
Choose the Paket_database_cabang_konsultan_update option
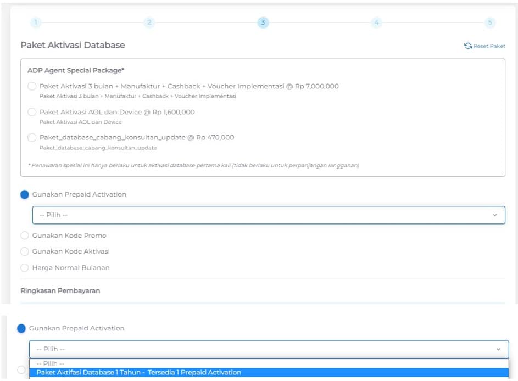(x=32, y=138)
